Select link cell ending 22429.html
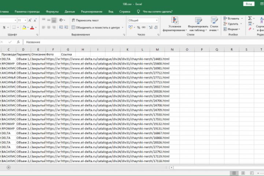The height and width of the screenshot is (176, 264). pos(115,96)
